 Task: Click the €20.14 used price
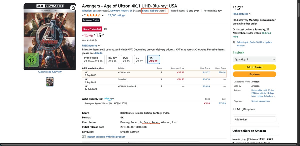[222, 72]
